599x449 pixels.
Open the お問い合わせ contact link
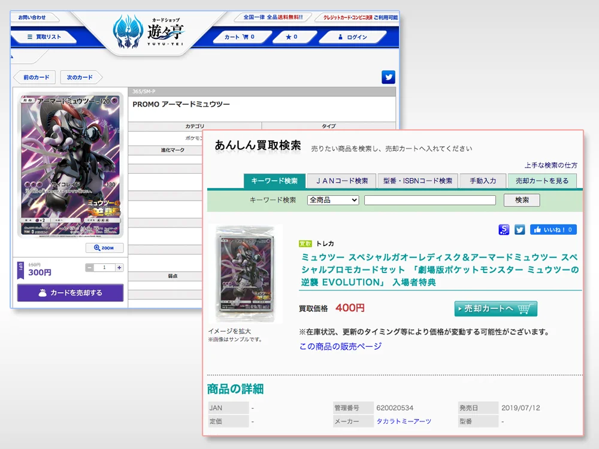[32, 17]
